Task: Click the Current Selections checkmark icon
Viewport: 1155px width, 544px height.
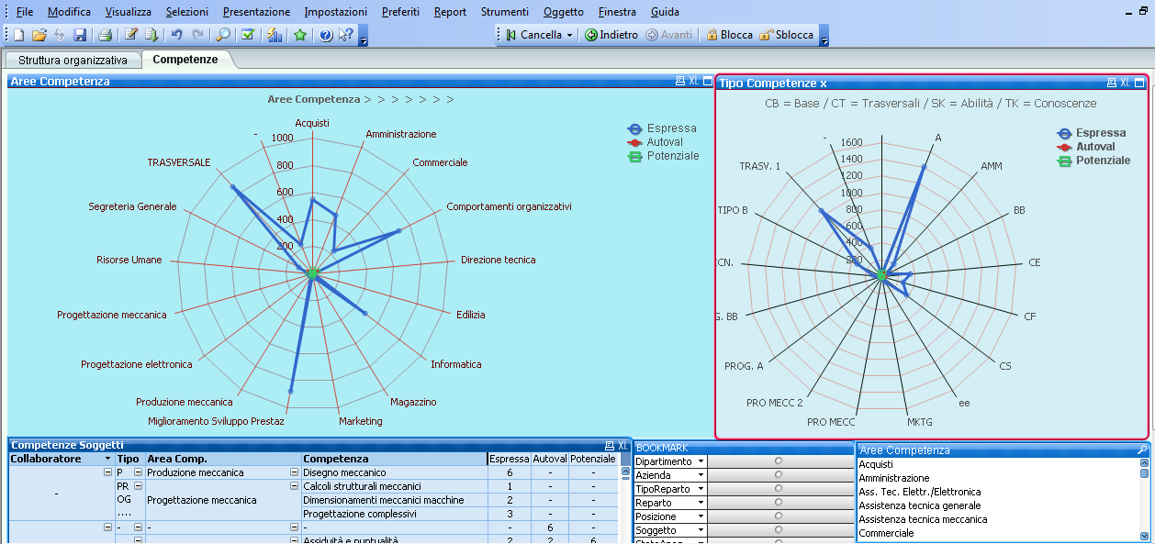Action: tap(248, 35)
